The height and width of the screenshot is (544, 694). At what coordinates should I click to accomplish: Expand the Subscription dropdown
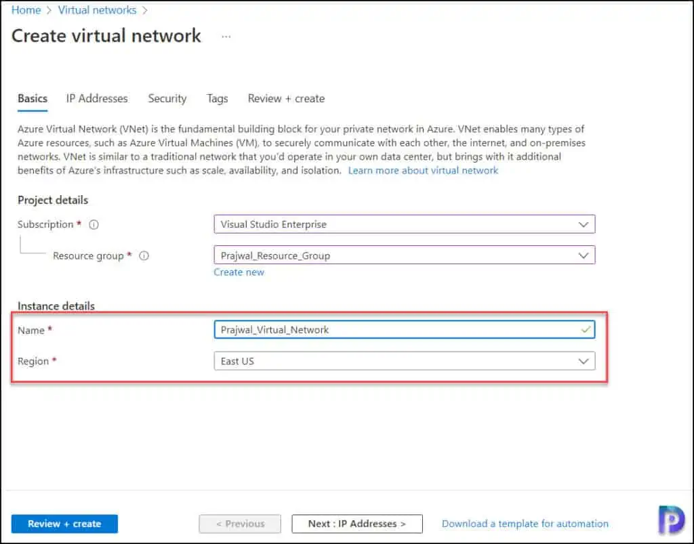click(404, 224)
